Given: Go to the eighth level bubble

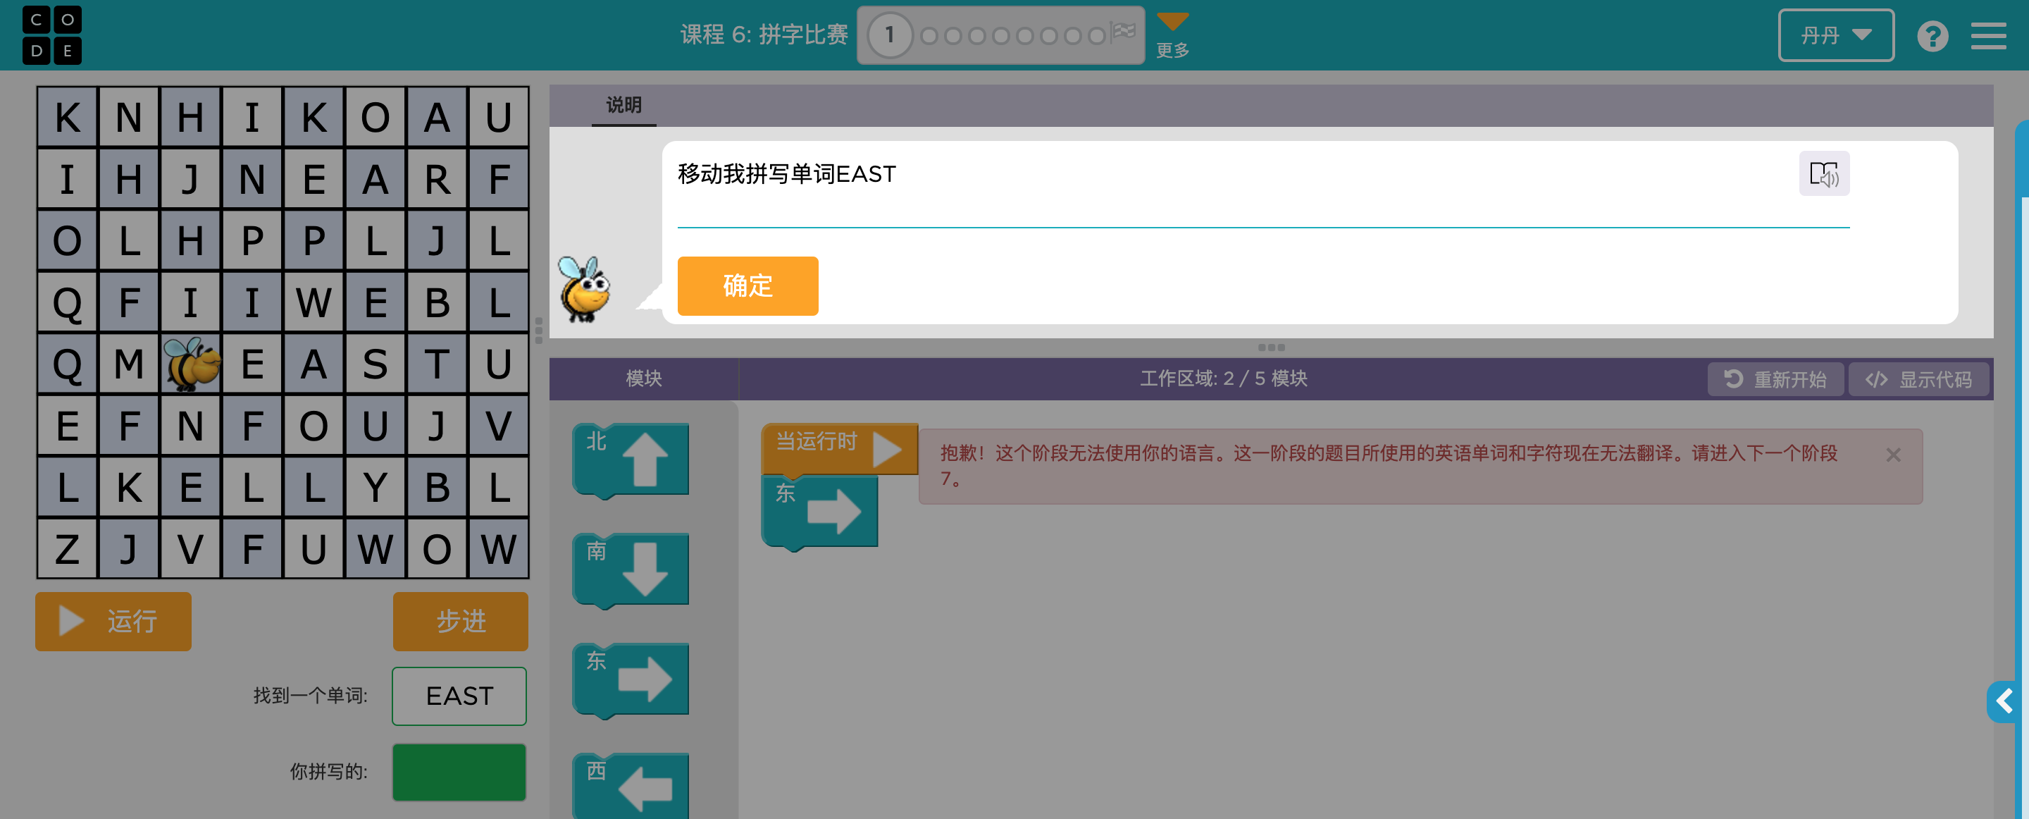Looking at the screenshot, I should [x=1073, y=35].
